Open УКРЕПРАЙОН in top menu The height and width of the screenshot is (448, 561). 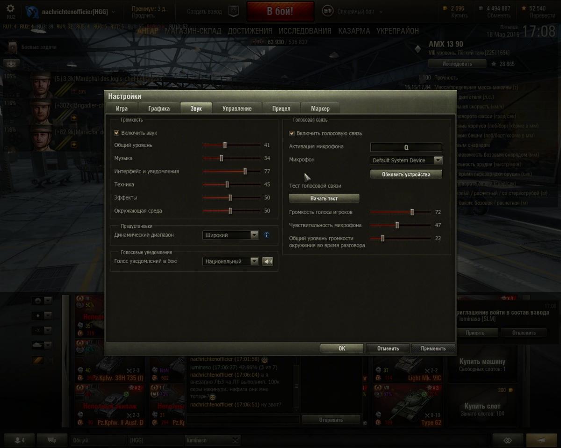pos(398,31)
